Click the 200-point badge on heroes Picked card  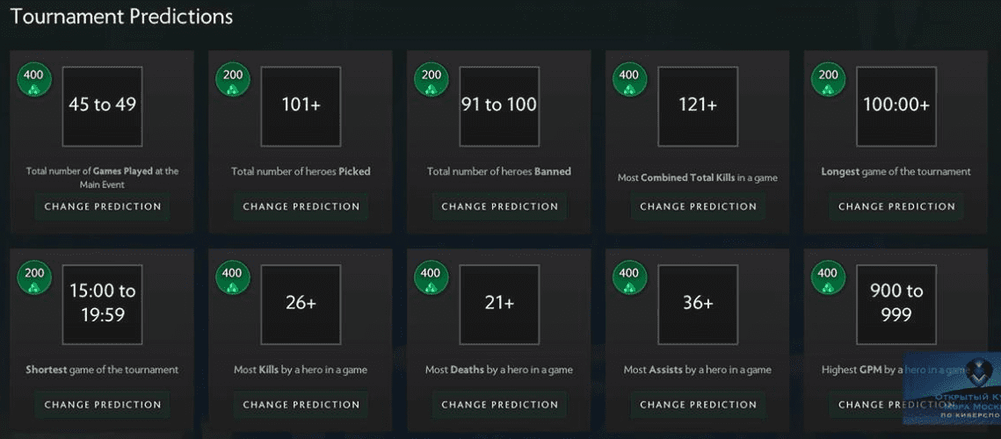coord(233,79)
